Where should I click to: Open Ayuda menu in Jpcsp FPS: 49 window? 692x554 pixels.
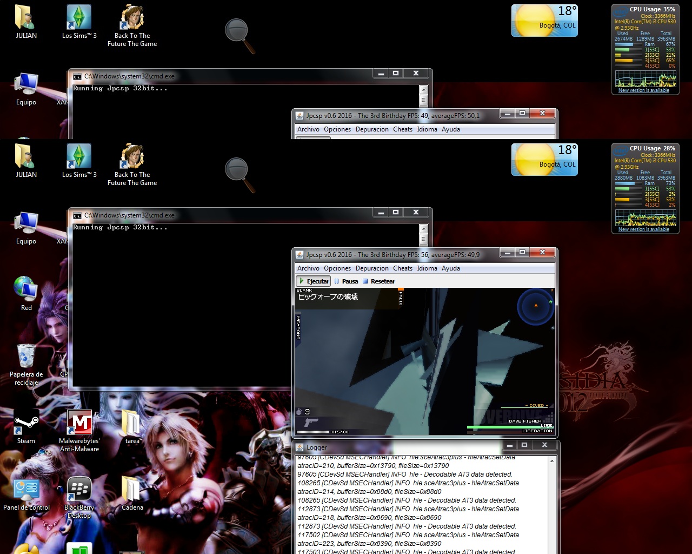[451, 129]
